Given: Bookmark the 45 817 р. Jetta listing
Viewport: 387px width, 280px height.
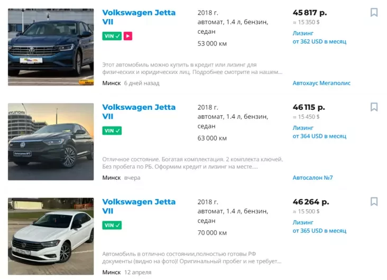Looking at the screenshot, I should point(374,12).
